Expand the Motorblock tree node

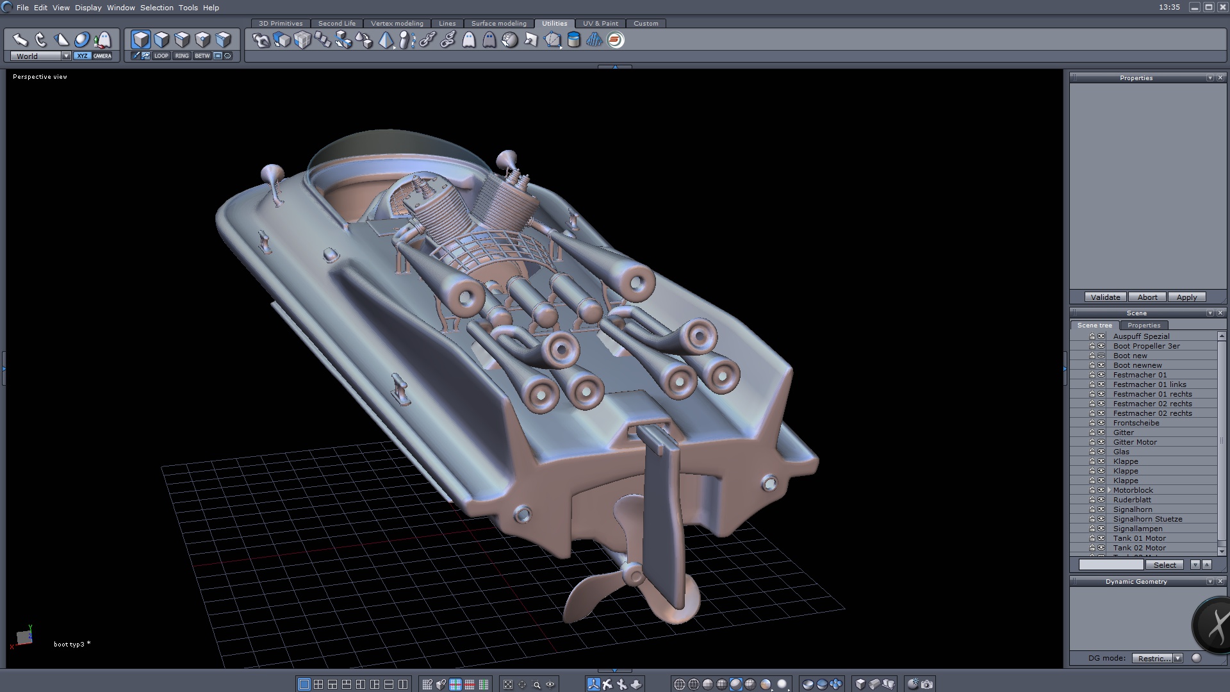click(x=1109, y=490)
